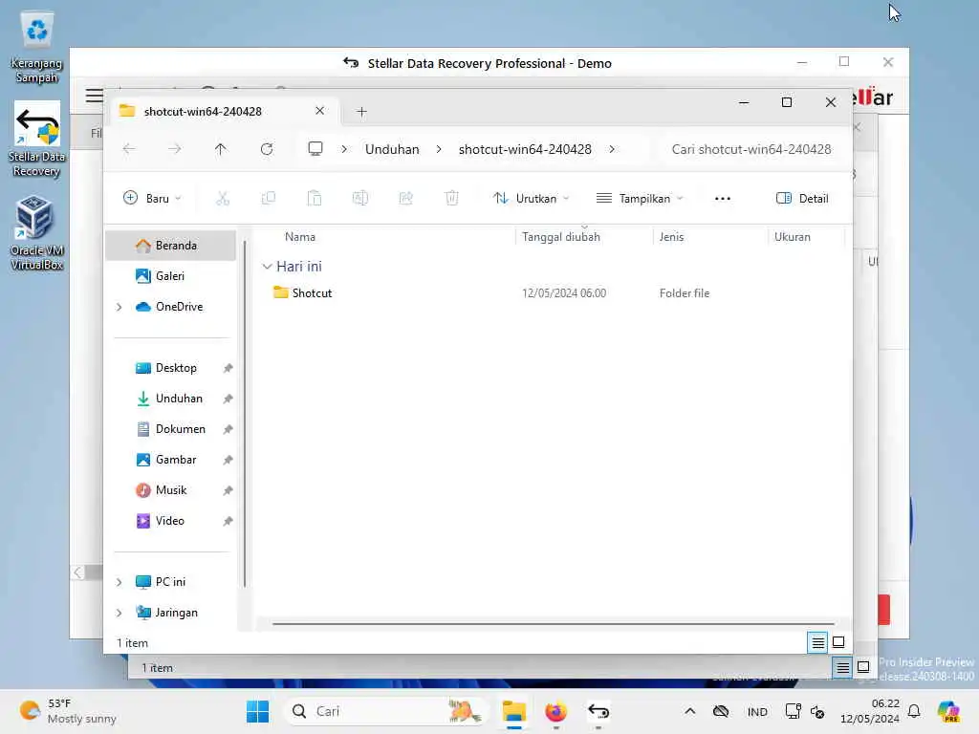
Task: Click the PC monitor icon in address bar
Action: tap(315, 149)
